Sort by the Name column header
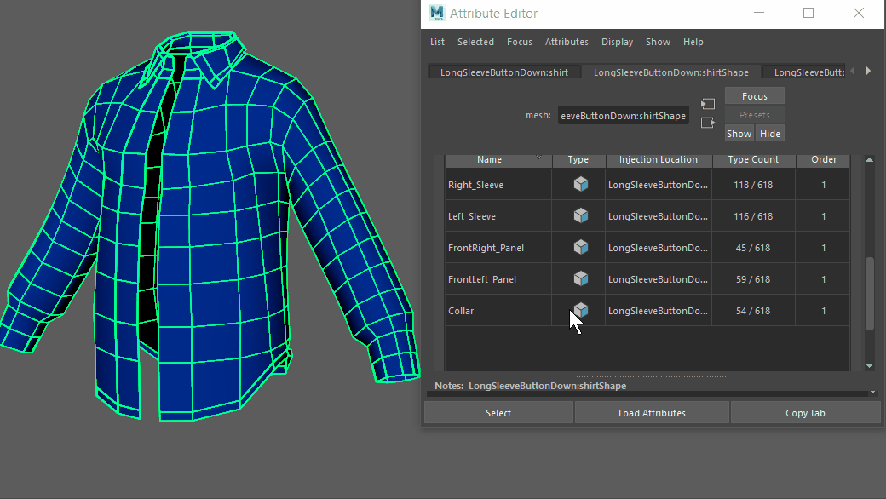886x499 pixels. 489,159
